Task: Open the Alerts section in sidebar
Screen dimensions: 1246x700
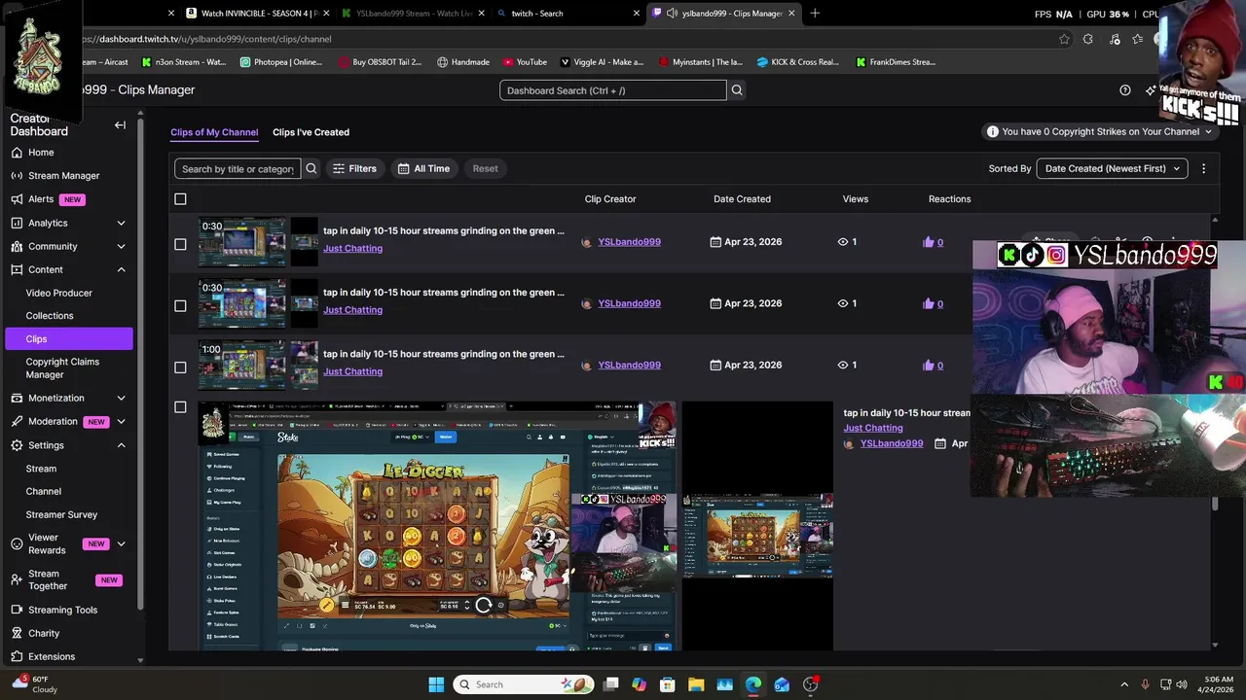Action: [41, 199]
